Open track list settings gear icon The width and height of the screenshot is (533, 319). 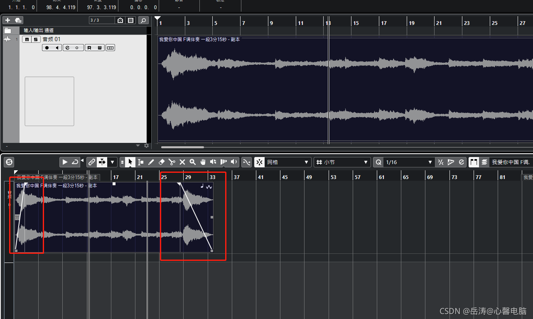point(146,145)
